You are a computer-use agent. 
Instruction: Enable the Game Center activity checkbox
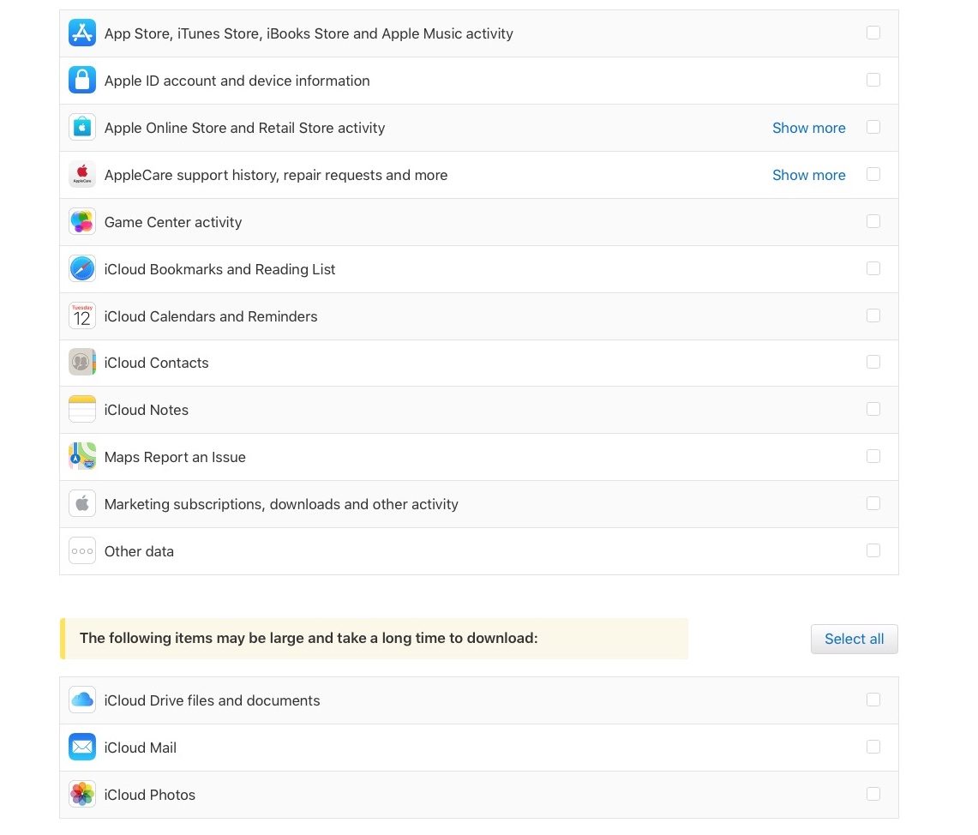873,221
